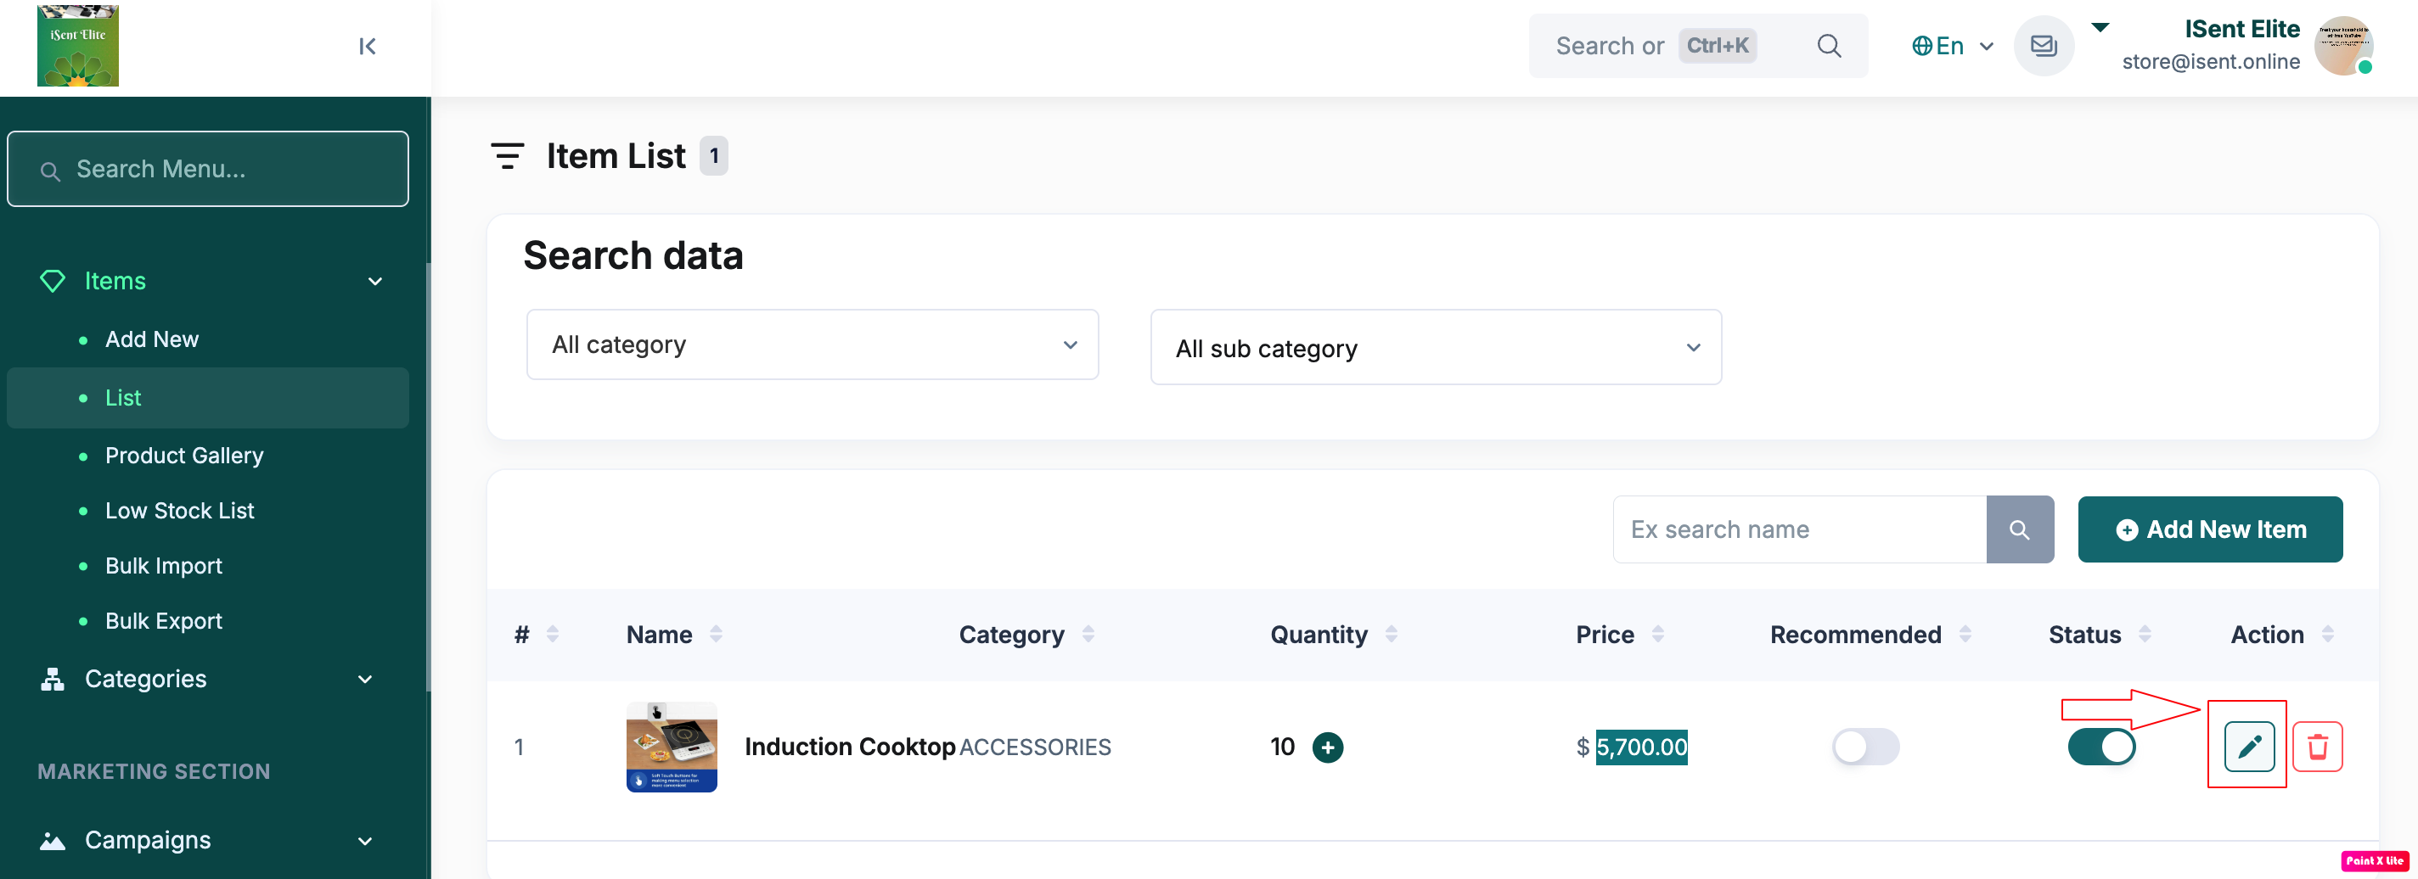
Task: Open Product Gallery from the sidebar
Action: coord(184,456)
